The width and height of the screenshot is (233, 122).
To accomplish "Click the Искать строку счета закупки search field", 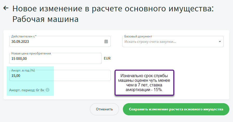I will click(x=169, y=42).
